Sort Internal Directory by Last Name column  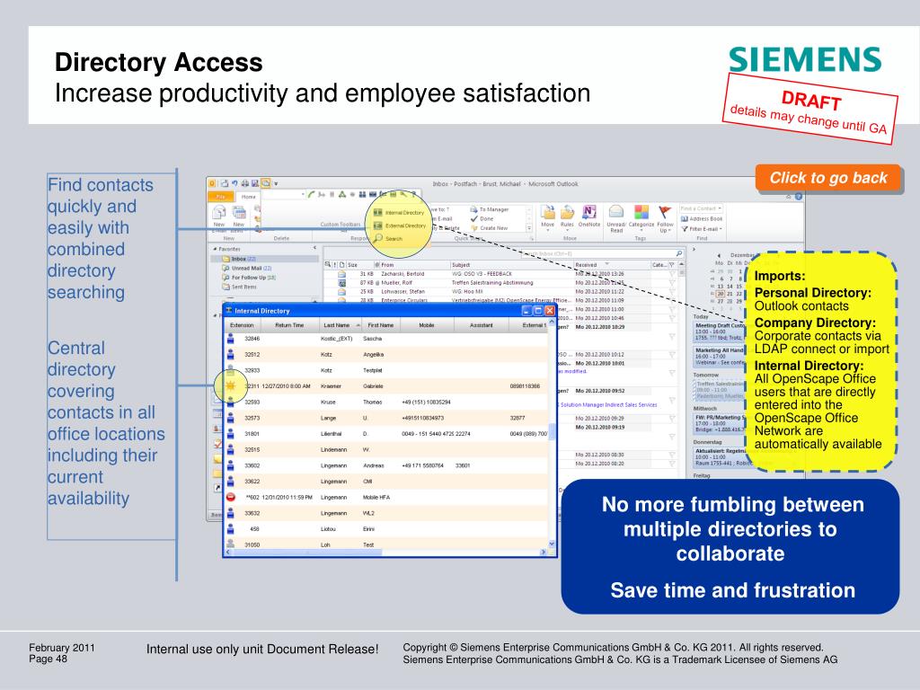[x=341, y=325]
